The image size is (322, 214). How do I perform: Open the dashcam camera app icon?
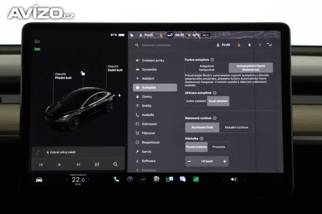pyautogui.click(x=130, y=179)
